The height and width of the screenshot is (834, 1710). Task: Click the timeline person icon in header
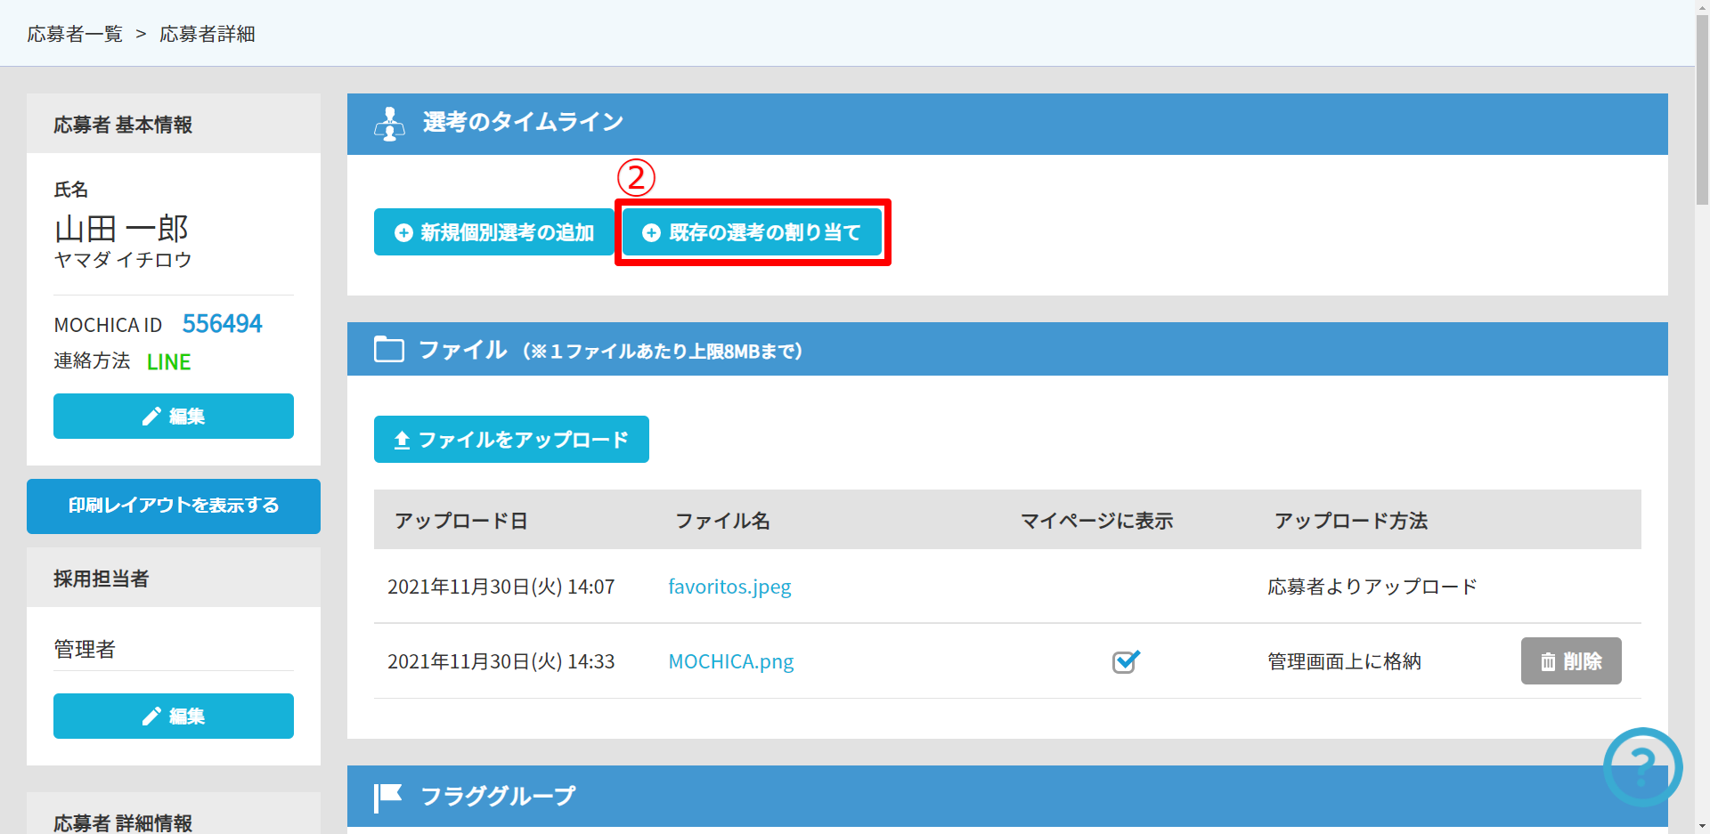point(389,124)
